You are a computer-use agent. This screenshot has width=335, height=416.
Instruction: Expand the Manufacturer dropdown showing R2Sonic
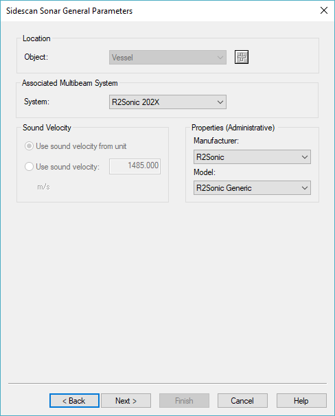point(252,157)
